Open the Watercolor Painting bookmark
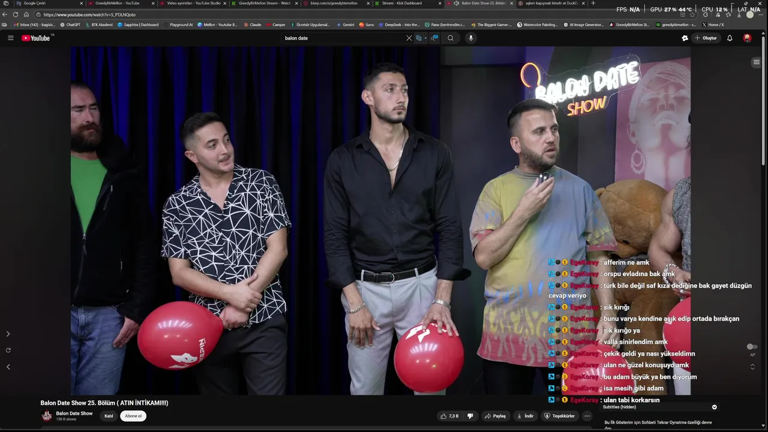 click(x=538, y=25)
